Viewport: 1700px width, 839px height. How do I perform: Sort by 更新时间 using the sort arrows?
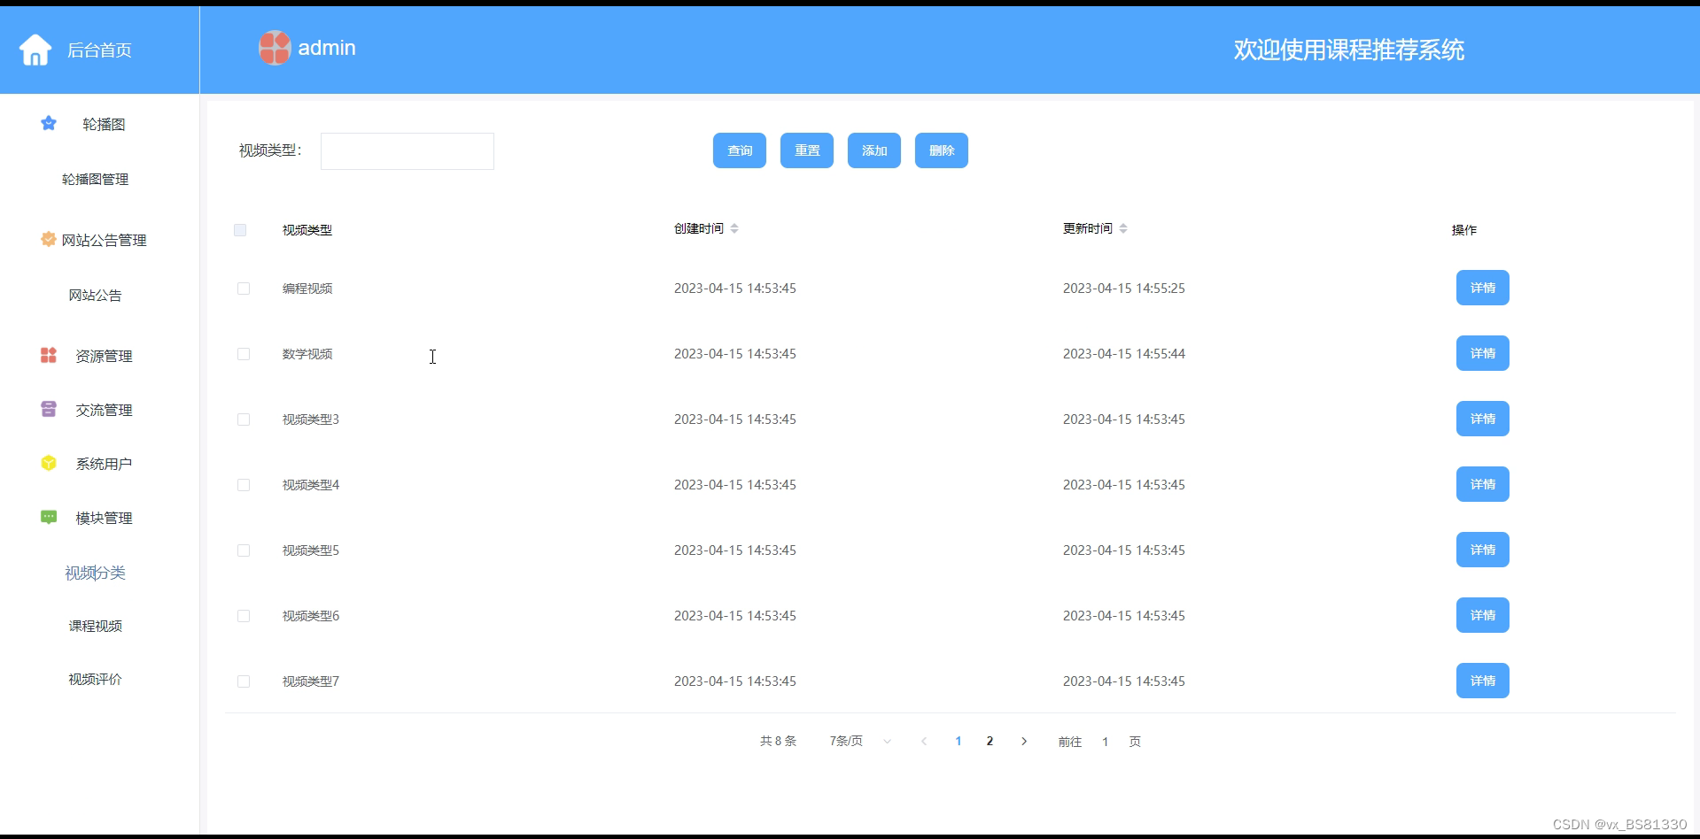click(1123, 228)
